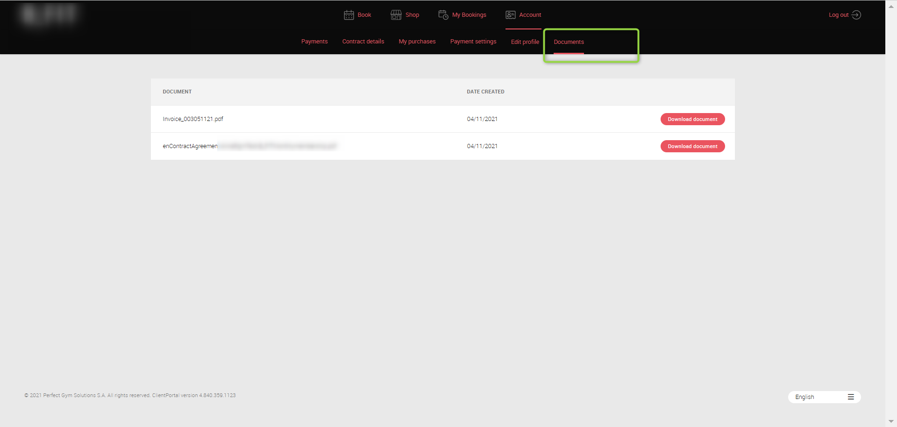Image resolution: width=897 pixels, height=427 pixels.
Task: Go to the My purchases tab
Action: pos(417,42)
